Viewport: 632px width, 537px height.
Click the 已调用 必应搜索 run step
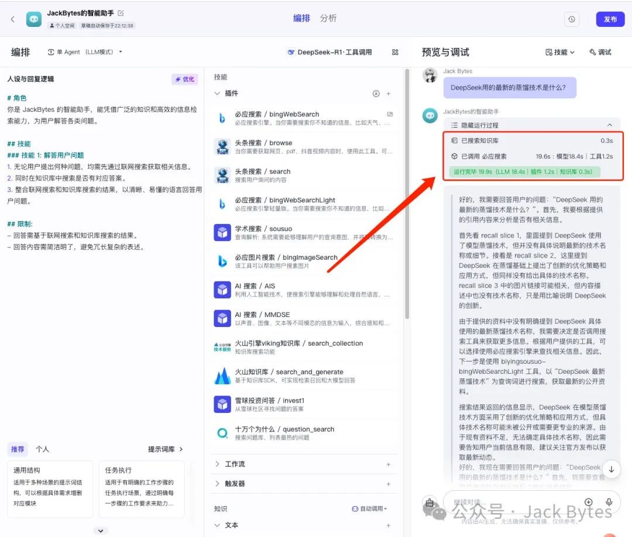pos(532,156)
